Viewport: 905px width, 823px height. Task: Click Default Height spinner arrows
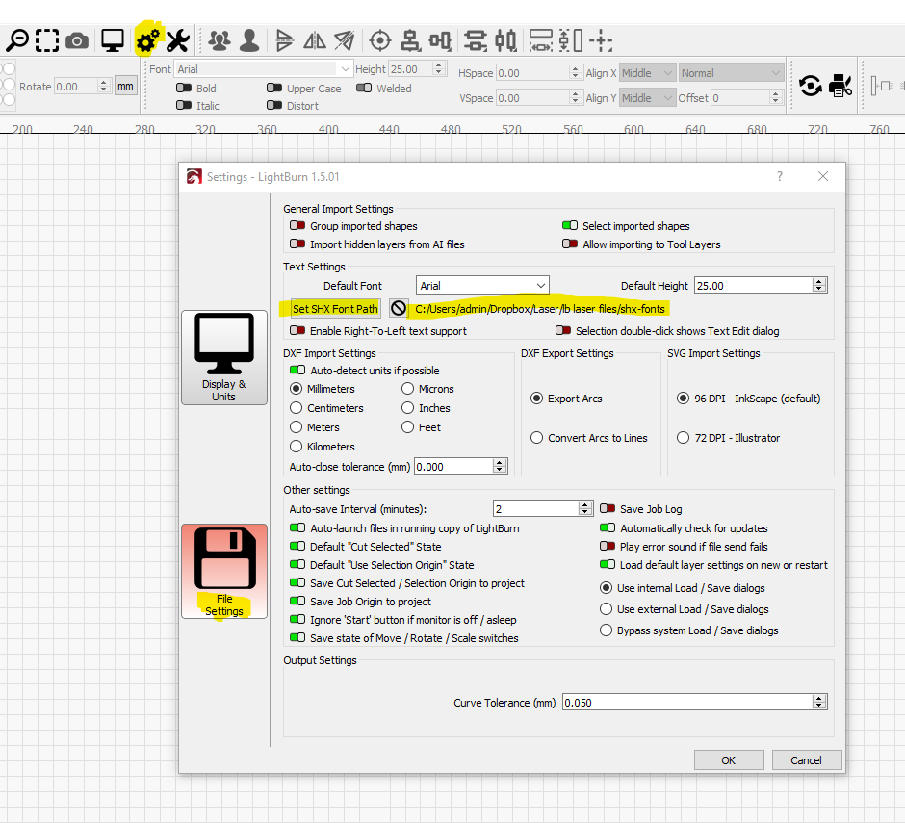(x=819, y=286)
